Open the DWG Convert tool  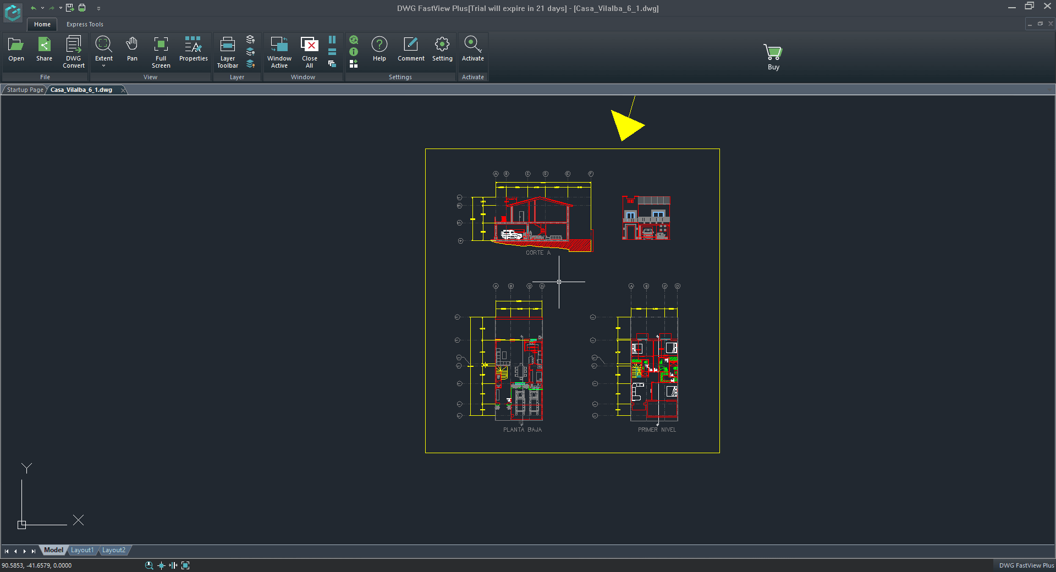[x=74, y=52]
